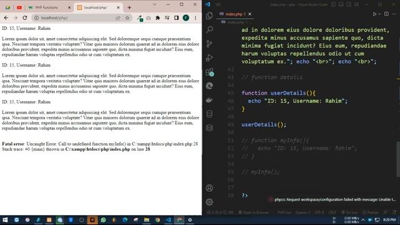Viewport: 400px width, 225px height.
Task: Open the stacked layers icon in the activity bar
Action: 209,127
